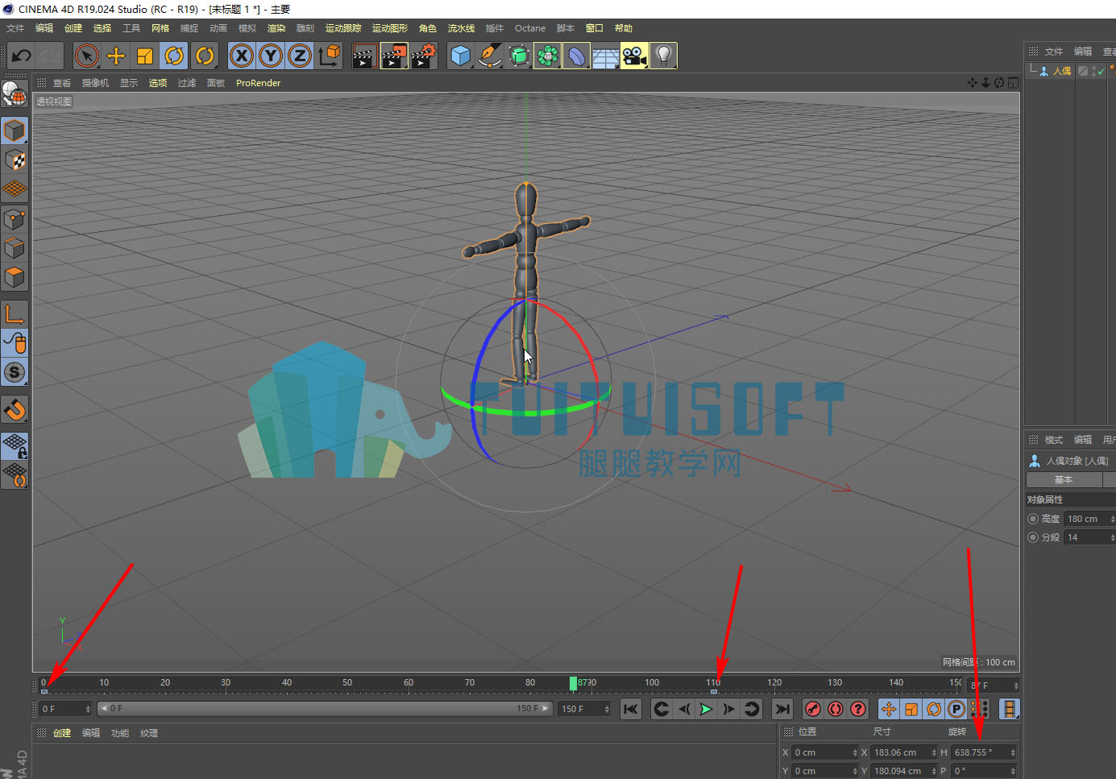Select the 人偶 object in object manager

tap(1062, 71)
